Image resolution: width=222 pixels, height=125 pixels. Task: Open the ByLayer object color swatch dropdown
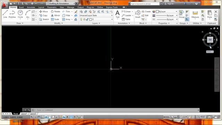(167, 11)
